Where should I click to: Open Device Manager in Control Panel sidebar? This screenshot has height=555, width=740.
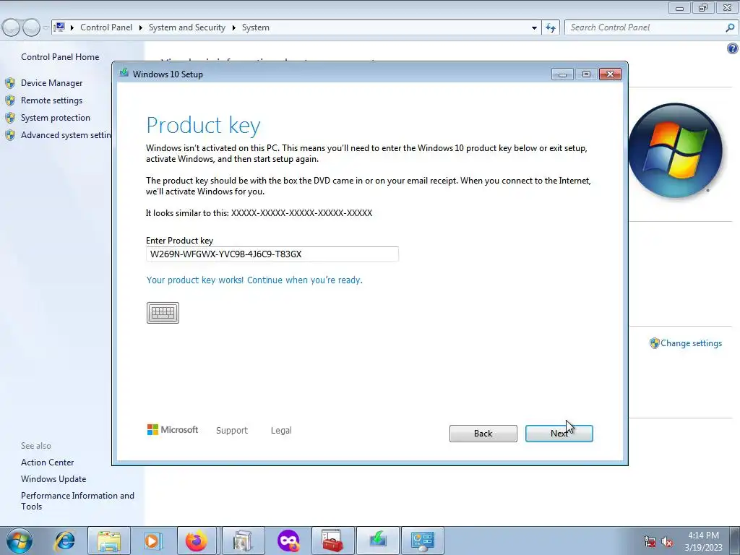tap(51, 83)
